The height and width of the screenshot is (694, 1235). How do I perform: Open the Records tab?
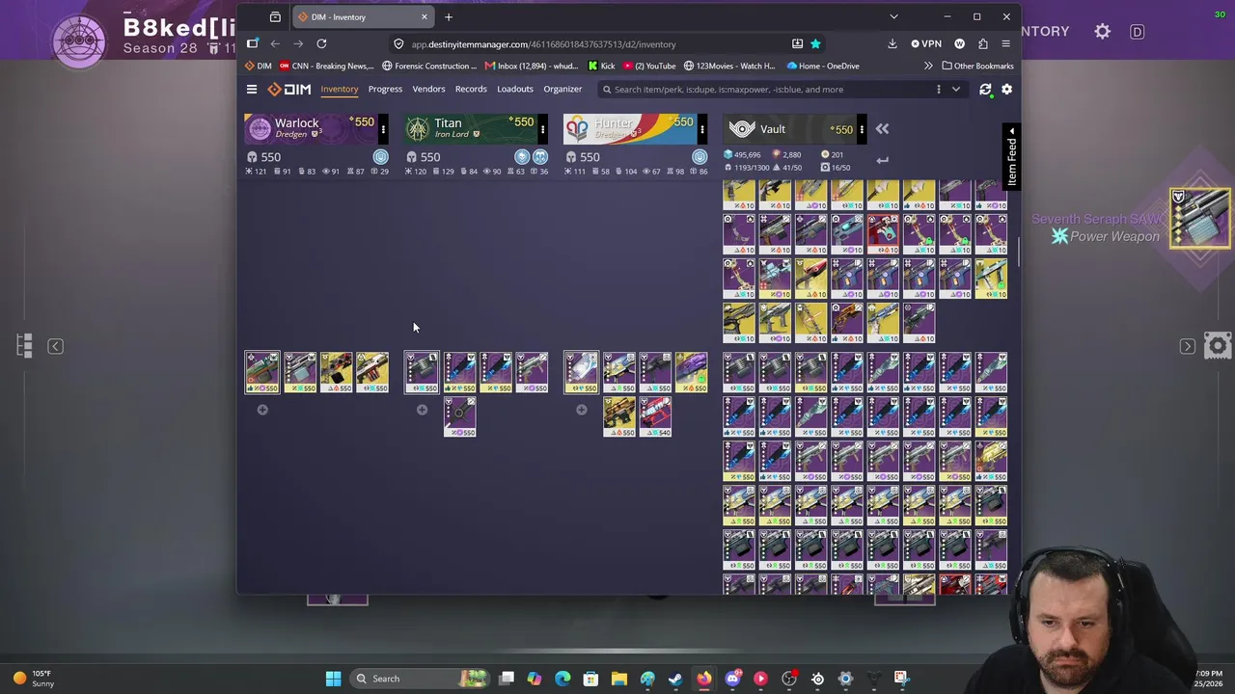tap(471, 90)
